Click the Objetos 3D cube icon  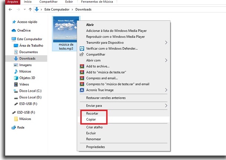[16, 78]
